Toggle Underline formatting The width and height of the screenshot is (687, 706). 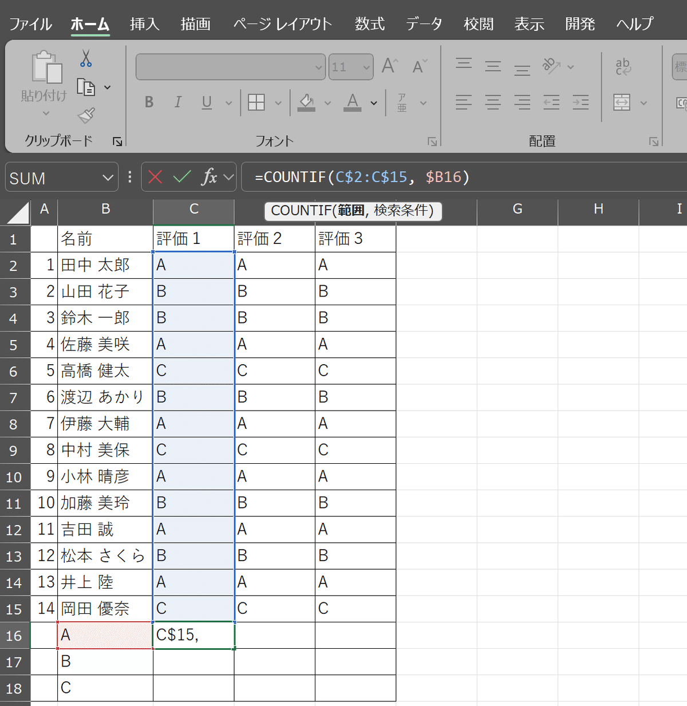(x=207, y=102)
